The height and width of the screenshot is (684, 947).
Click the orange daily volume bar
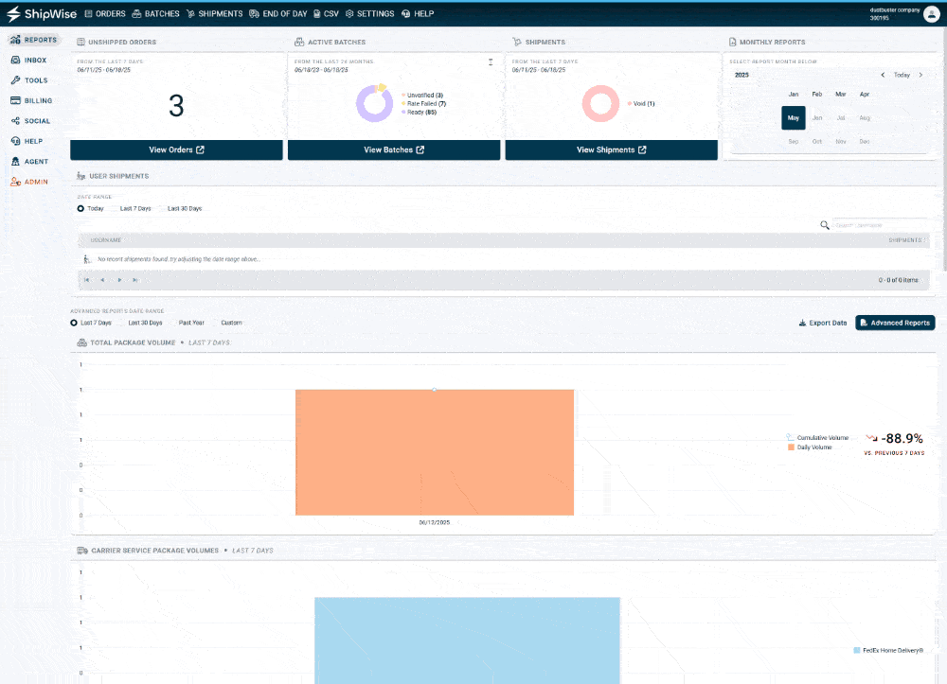(x=435, y=452)
